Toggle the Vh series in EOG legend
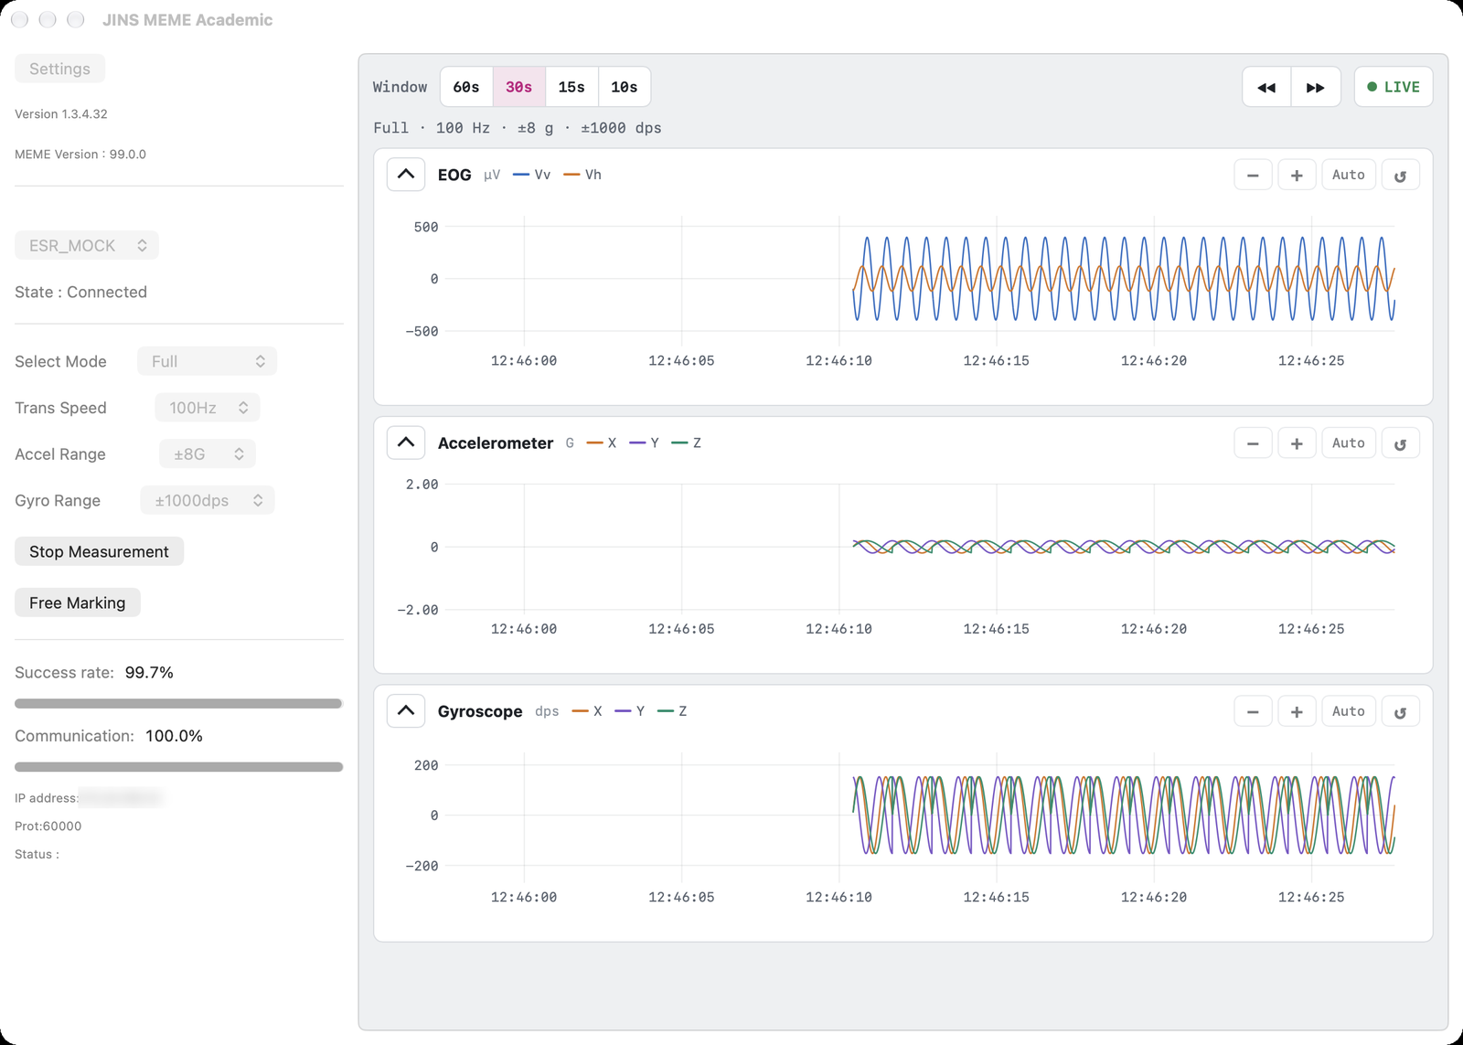Screen dimensions: 1463x1045 pyautogui.click(x=583, y=175)
